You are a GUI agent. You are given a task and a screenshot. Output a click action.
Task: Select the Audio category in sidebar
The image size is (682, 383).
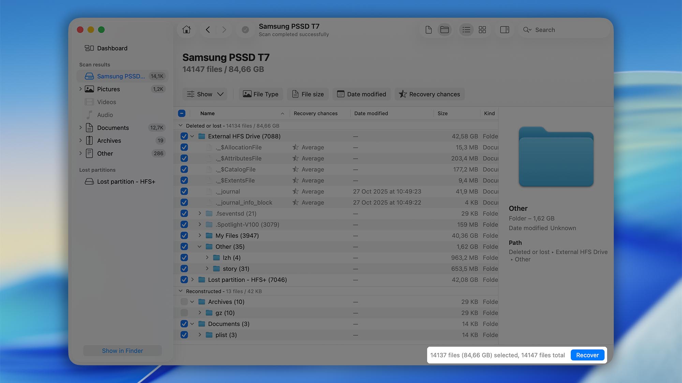105,115
